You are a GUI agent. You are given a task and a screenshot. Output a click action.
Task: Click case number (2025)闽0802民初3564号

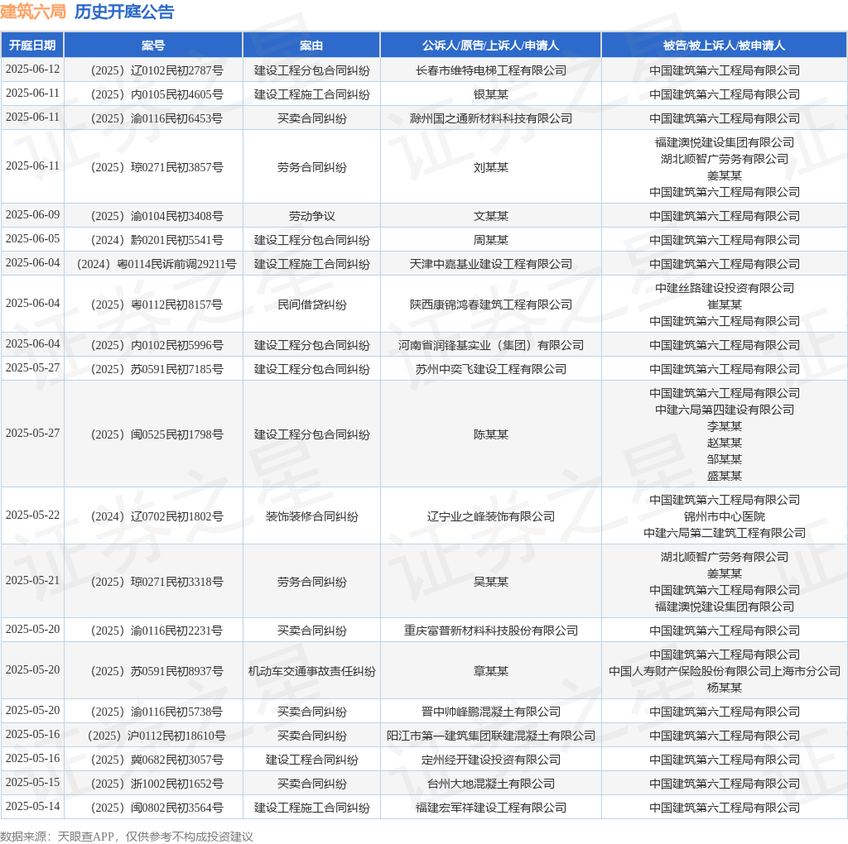[153, 808]
